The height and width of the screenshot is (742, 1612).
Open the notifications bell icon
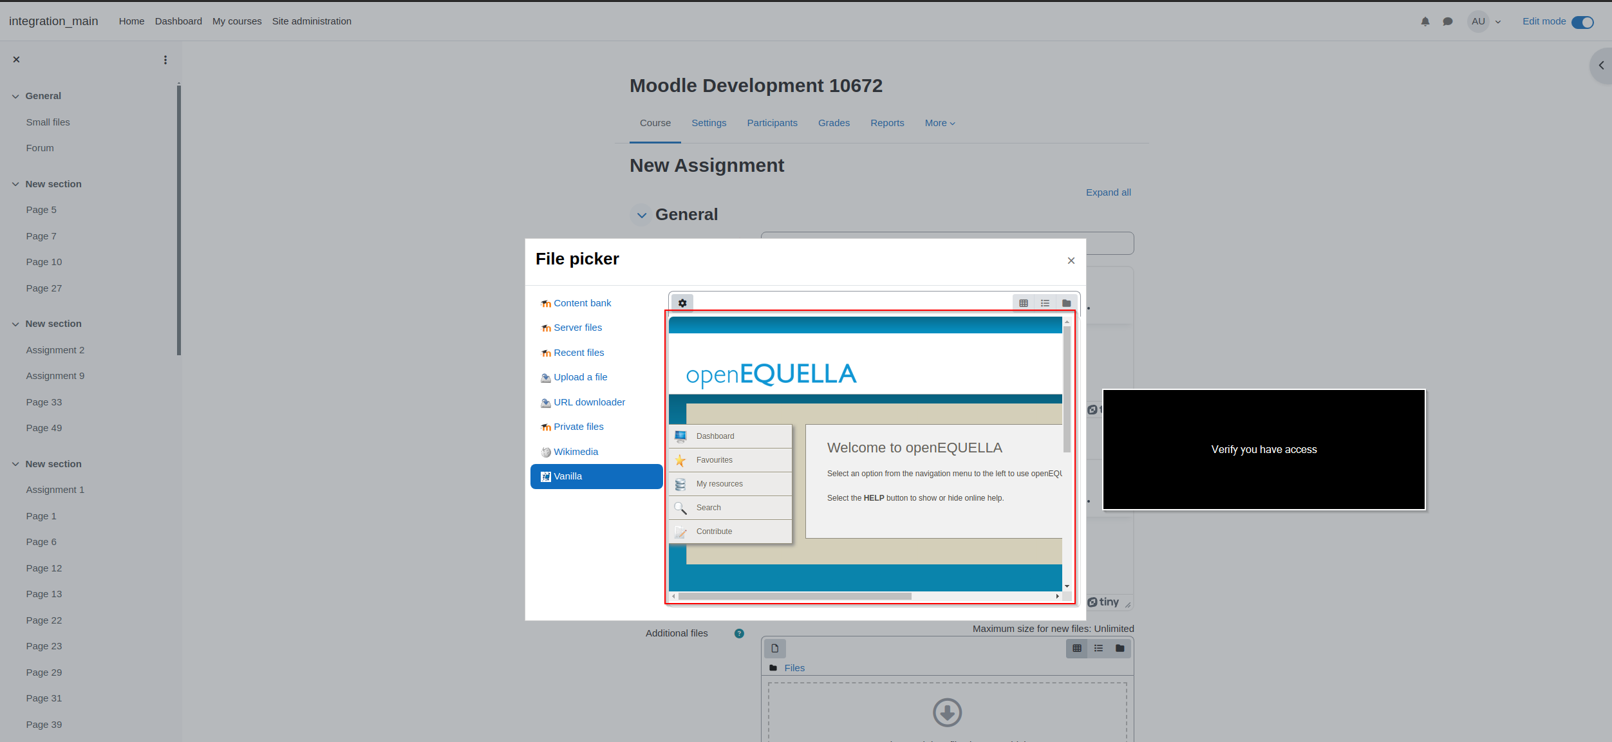coord(1425,21)
